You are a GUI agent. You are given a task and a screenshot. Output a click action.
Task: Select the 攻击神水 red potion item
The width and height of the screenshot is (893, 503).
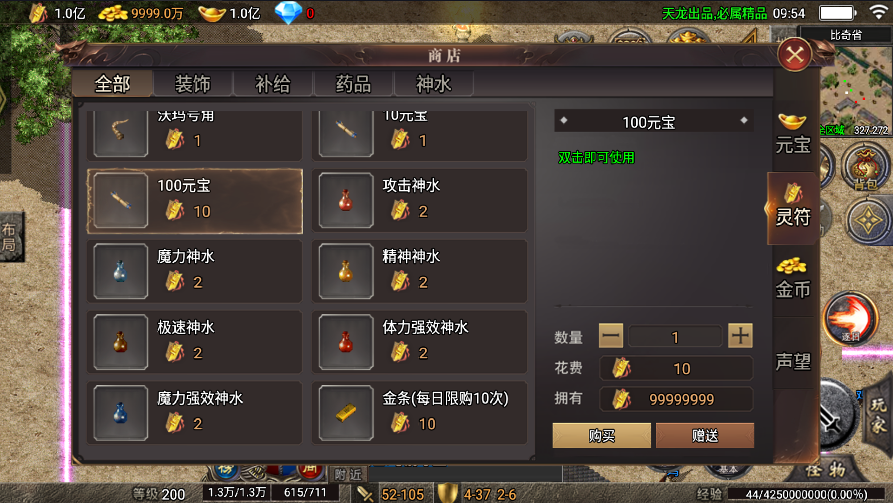[420, 201]
